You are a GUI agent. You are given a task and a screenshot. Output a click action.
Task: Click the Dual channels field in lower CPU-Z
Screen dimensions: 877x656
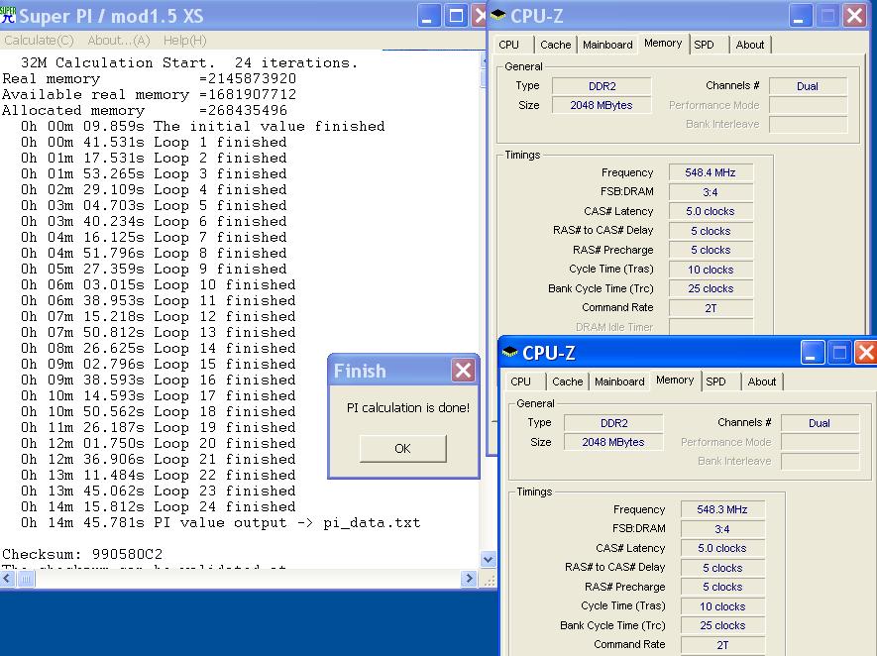tap(820, 423)
